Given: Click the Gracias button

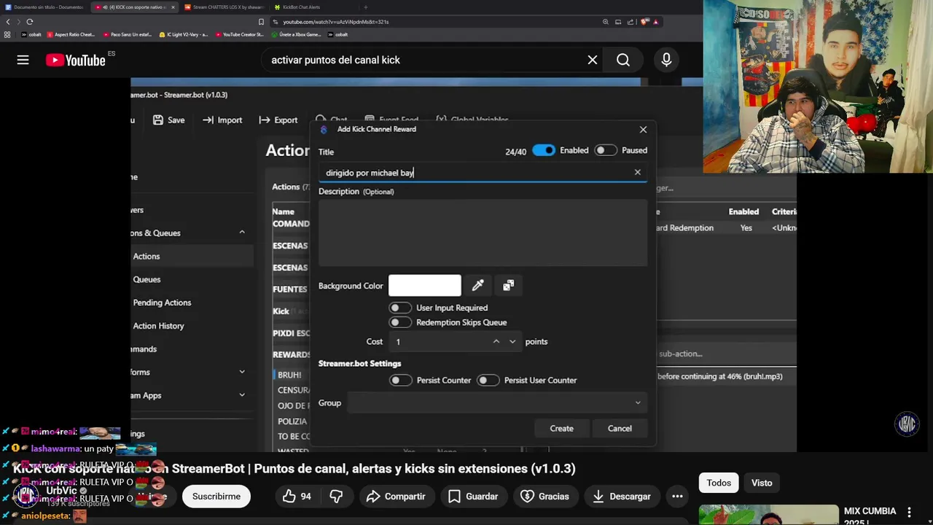Looking at the screenshot, I should point(545,497).
